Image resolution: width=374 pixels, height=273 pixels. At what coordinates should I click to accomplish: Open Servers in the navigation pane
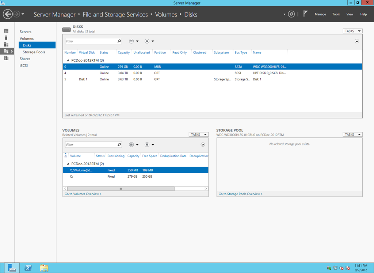(x=25, y=32)
